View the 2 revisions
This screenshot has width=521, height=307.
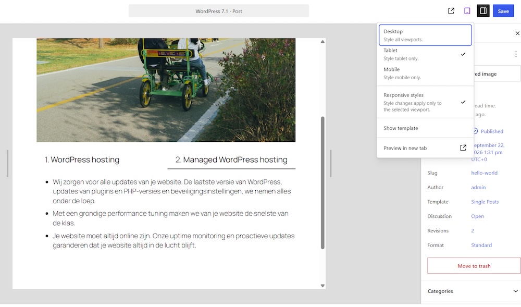click(473, 230)
